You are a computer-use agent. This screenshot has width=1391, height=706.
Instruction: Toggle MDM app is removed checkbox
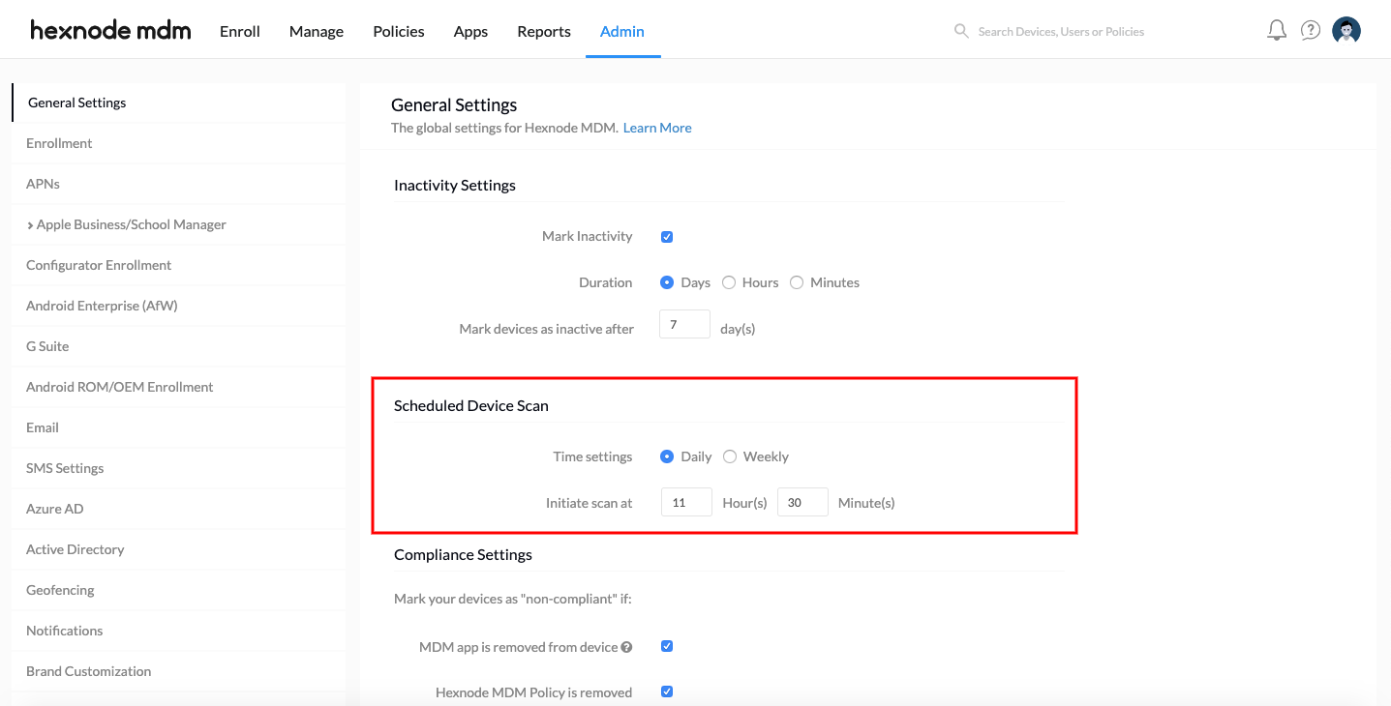coord(667,646)
